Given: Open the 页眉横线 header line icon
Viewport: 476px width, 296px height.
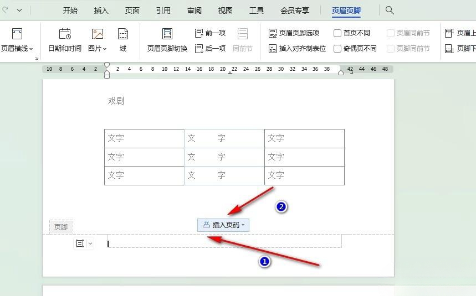Looking at the screenshot, I should pos(17,34).
